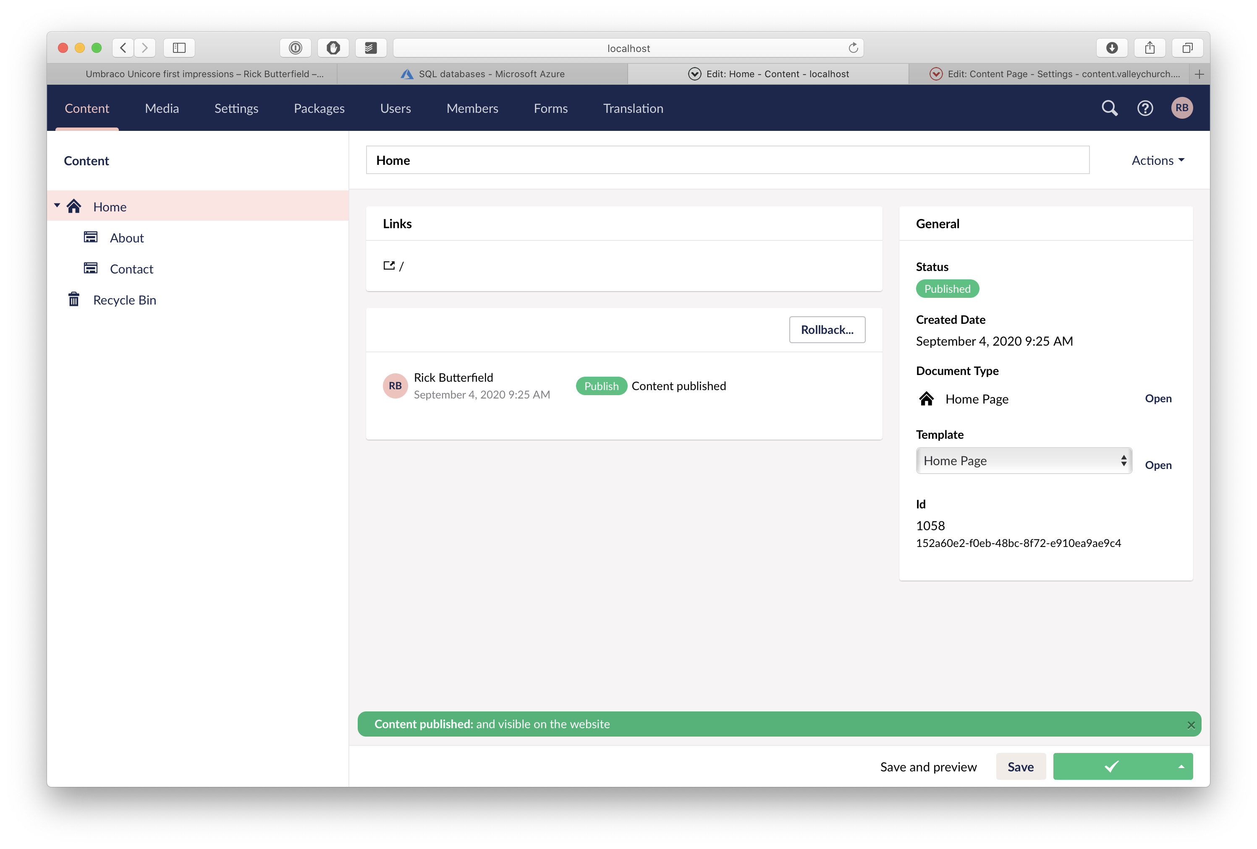The width and height of the screenshot is (1257, 849).
Task: Click the Contact page icon in the tree
Action: pyautogui.click(x=90, y=268)
